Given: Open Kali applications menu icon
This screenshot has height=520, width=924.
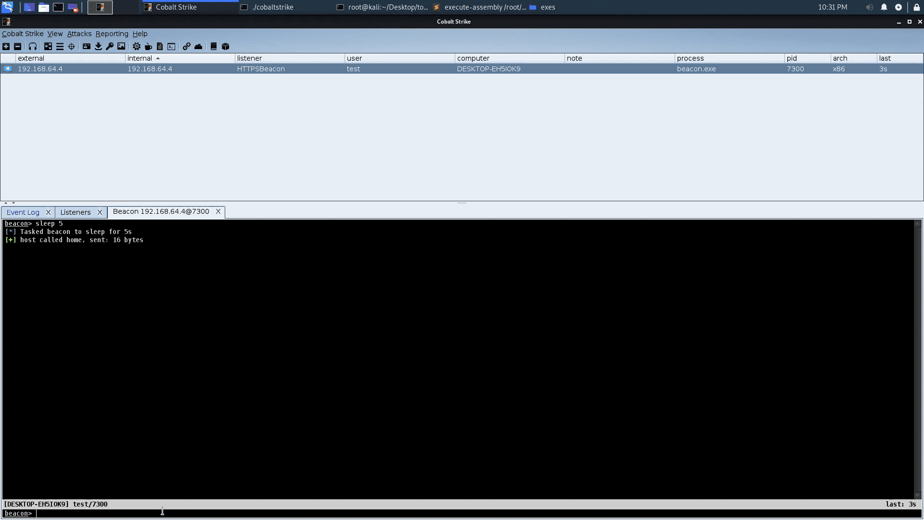Looking at the screenshot, I should click(7, 7).
